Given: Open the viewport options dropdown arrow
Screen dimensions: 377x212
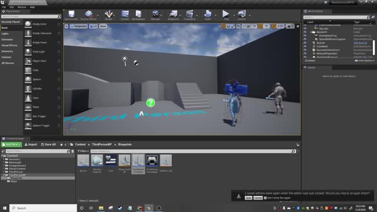Looking at the screenshot, I should tap(67, 26).
